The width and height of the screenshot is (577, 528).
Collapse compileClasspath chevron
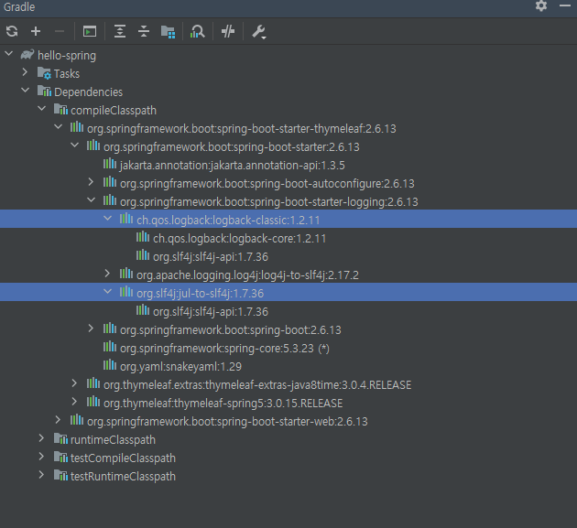pos(41,109)
